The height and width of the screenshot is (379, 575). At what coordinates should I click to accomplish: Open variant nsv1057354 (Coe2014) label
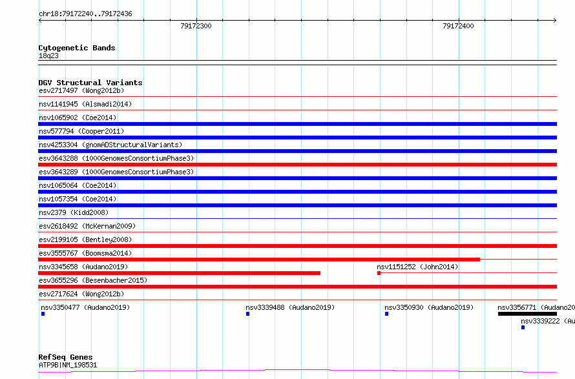tap(78, 199)
